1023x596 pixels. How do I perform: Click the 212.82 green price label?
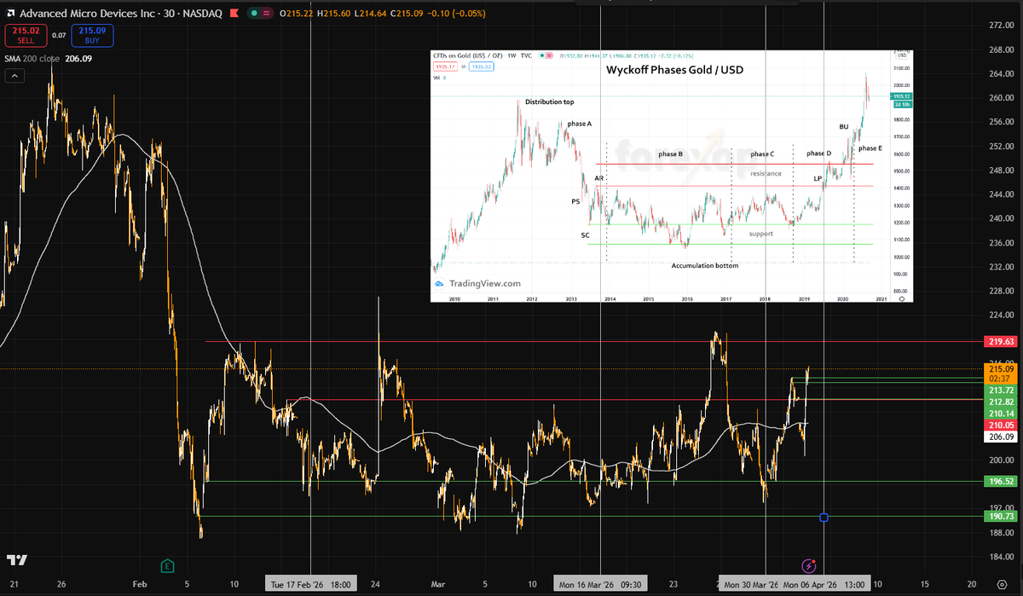click(999, 402)
